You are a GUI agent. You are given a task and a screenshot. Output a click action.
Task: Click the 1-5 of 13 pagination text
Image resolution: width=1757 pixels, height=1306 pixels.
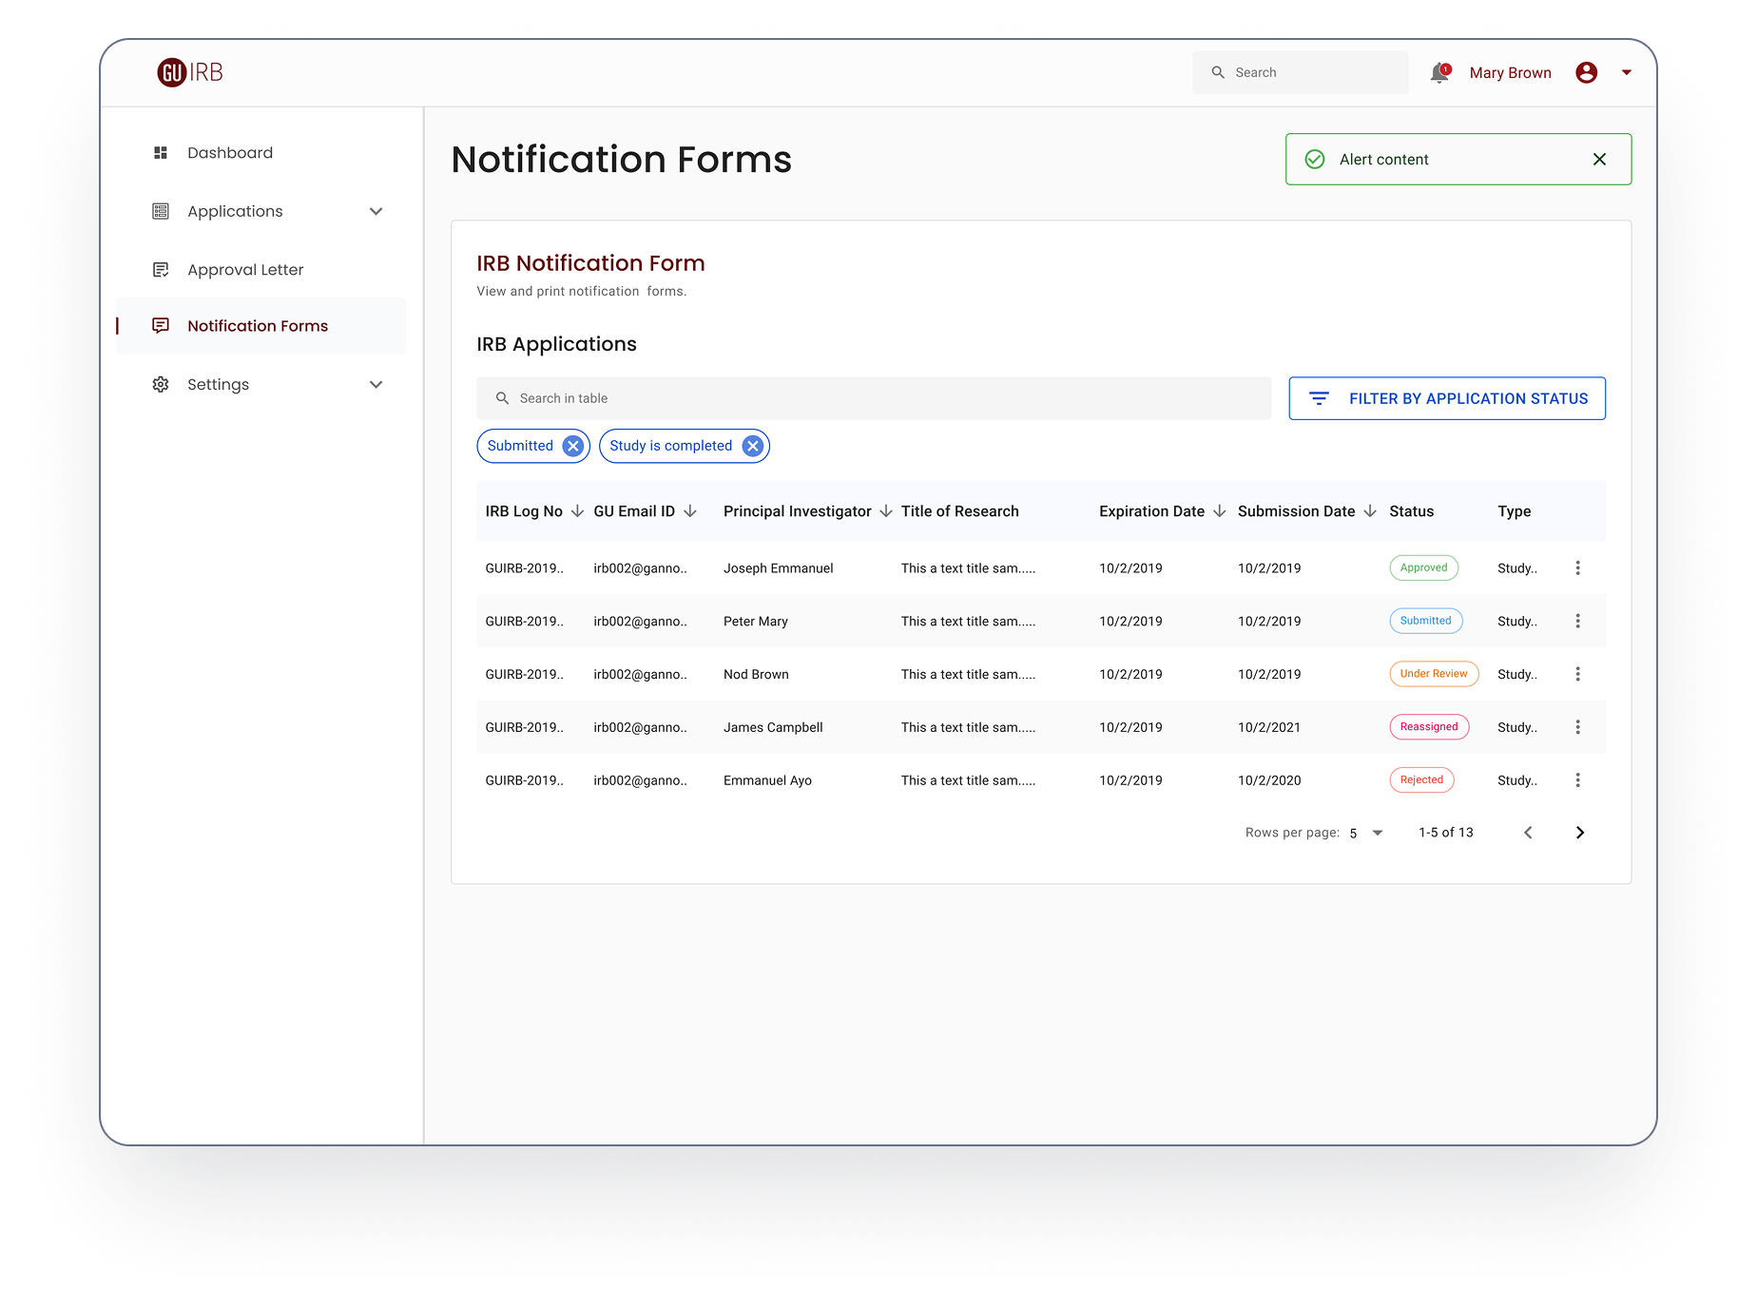click(1446, 833)
